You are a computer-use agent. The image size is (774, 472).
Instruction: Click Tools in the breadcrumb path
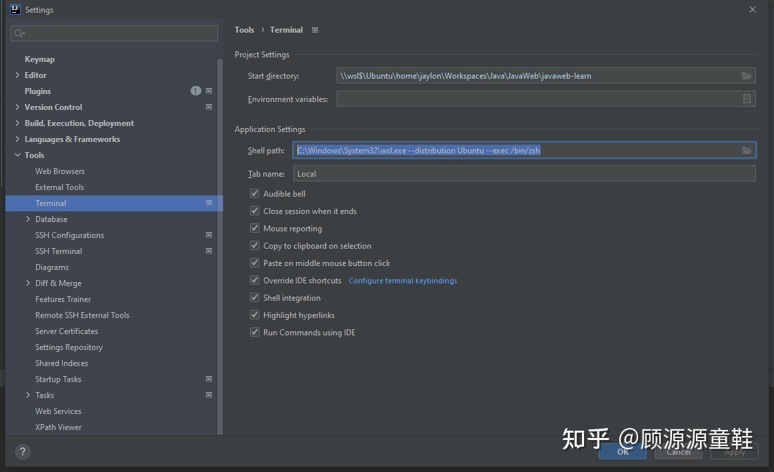point(244,29)
